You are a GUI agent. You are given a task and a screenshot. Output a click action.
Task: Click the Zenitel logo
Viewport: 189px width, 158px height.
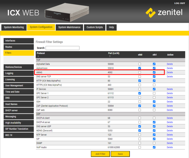(164, 13)
